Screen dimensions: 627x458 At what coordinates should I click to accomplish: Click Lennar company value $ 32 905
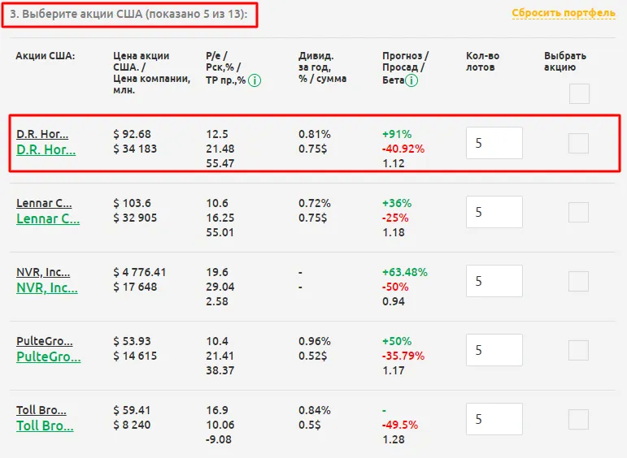tap(135, 218)
